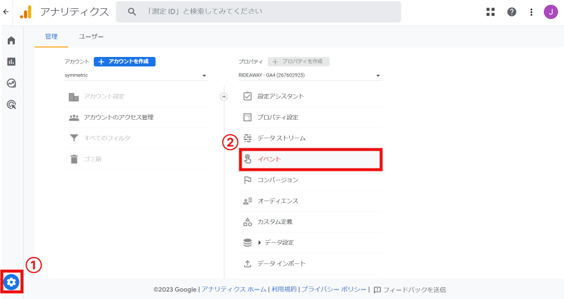Open the purple J account avatar

(x=551, y=12)
